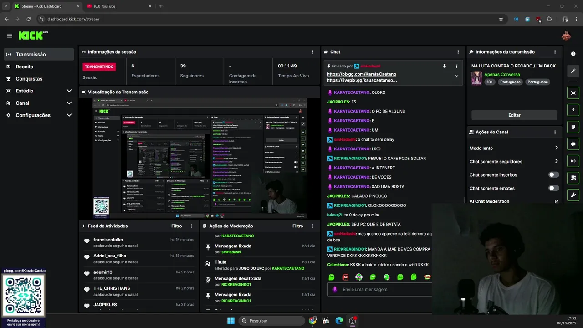The image size is (583, 328).
Task: Click the chat bubble icon in right toolbar
Action: click(573, 144)
